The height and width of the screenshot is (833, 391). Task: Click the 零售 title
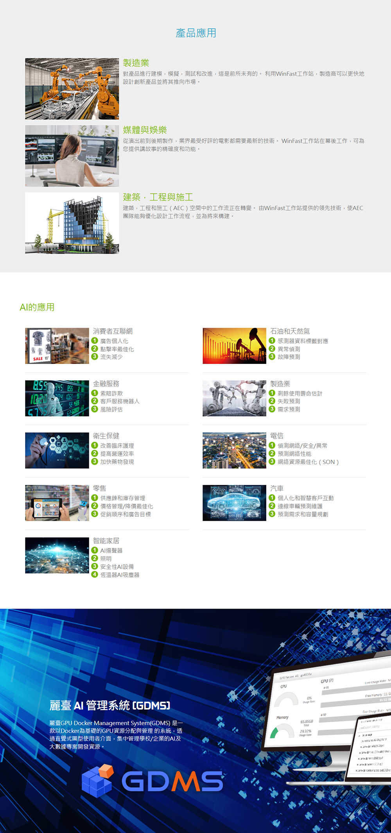tap(99, 488)
